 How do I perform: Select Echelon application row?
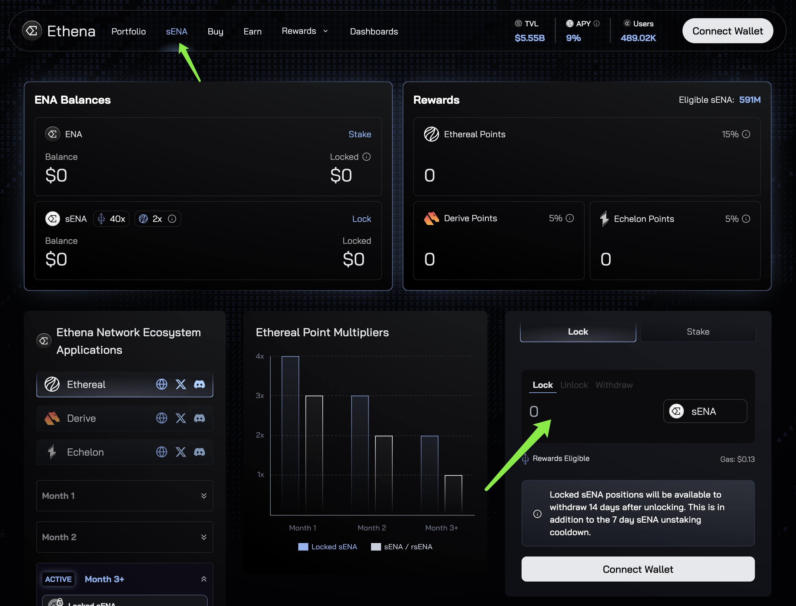[125, 452]
